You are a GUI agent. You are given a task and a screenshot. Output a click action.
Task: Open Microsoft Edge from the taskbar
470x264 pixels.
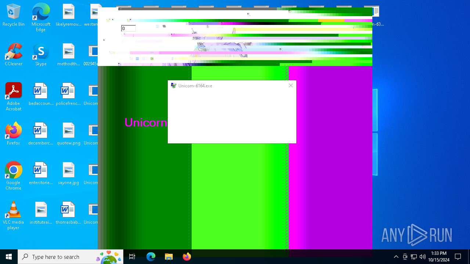[x=151, y=257]
